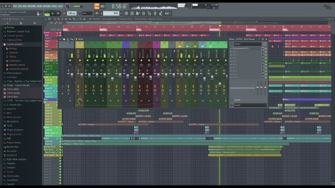This screenshot has width=335, height=188.
Task: Open the mixer output (none) dropdown at bottom
Action: click(250, 105)
